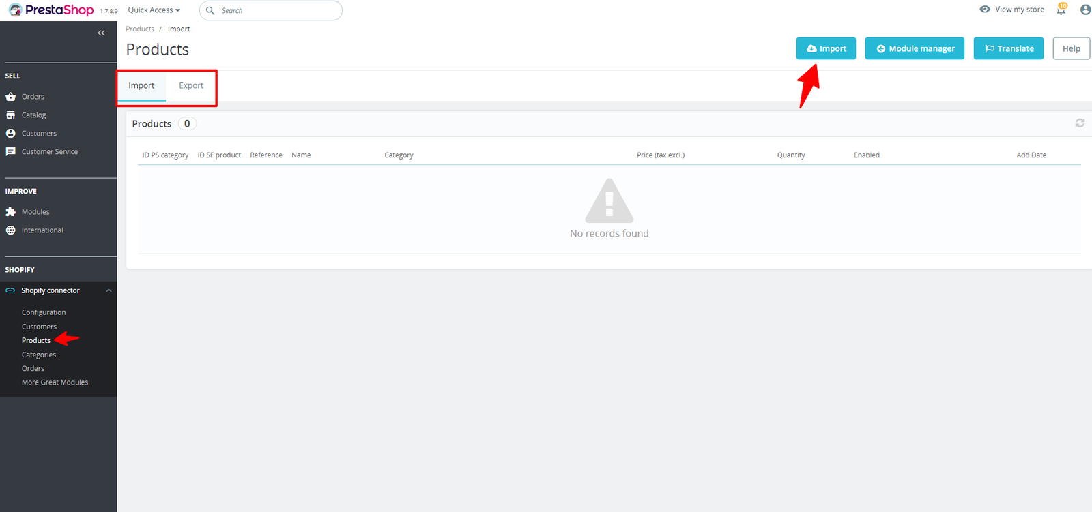The width and height of the screenshot is (1092, 512).
Task: Open View my store link
Action: [1019, 10]
